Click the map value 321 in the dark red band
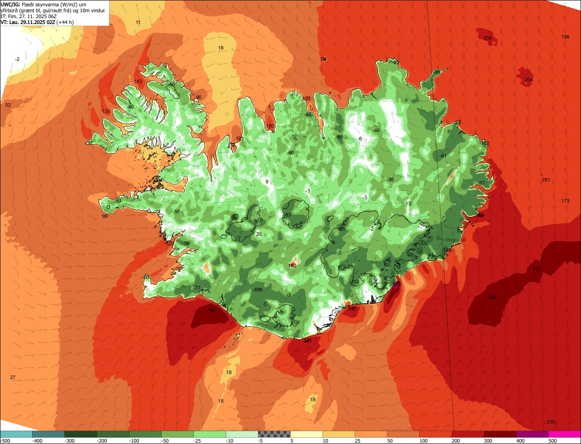The width and height of the screenshot is (581, 444). pyautogui.click(x=537, y=269)
